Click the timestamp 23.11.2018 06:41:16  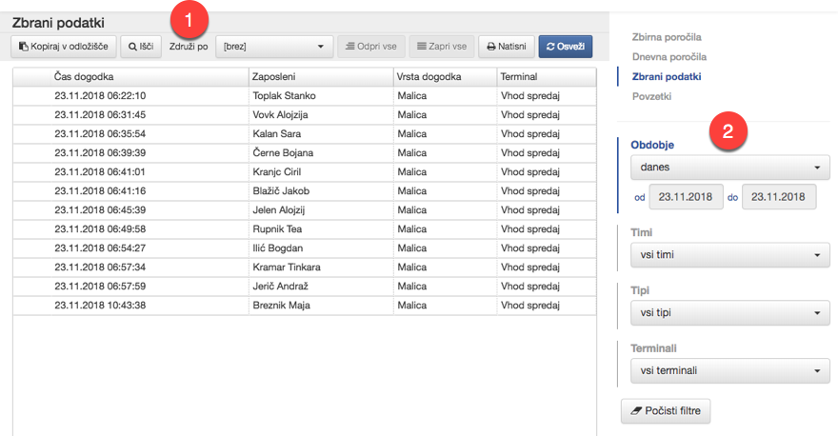[x=100, y=190]
